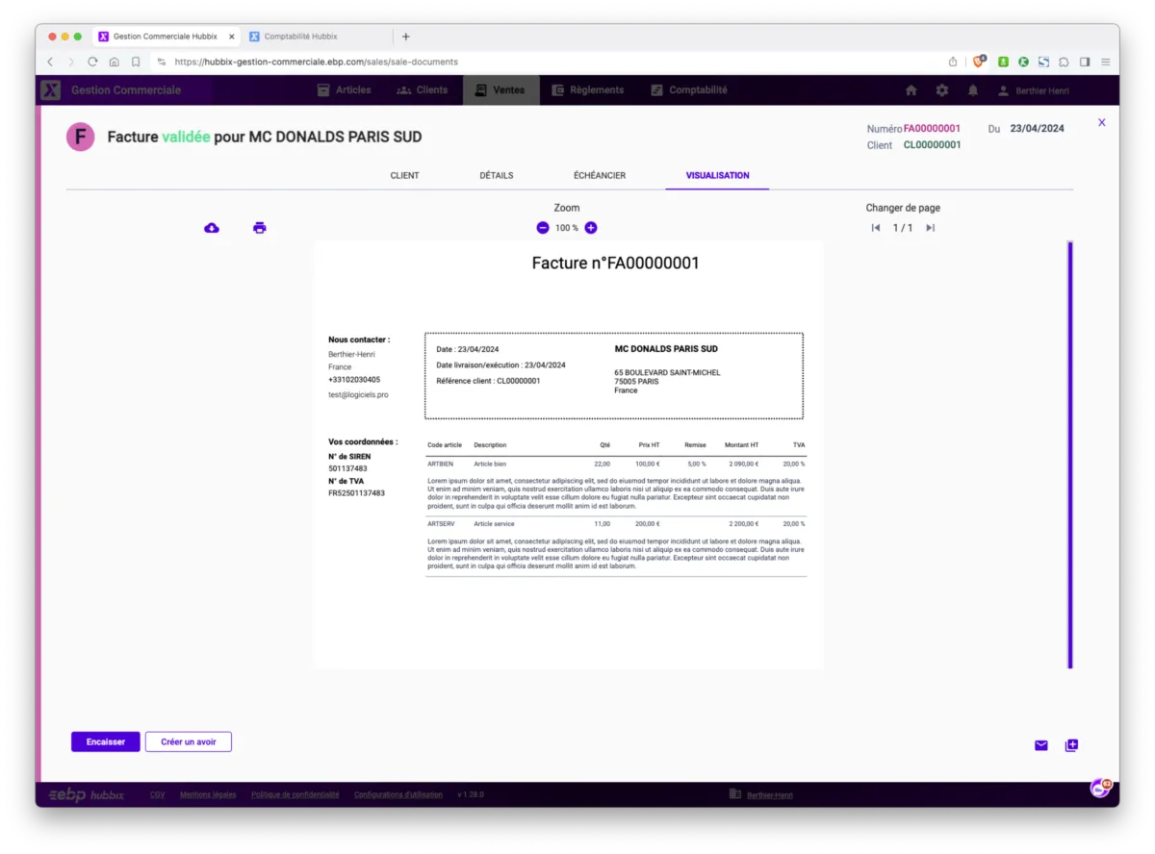Viewport: 1155px width, 854px height.
Task: Click the 1 / 1 page indicator
Action: coord(903,228)
